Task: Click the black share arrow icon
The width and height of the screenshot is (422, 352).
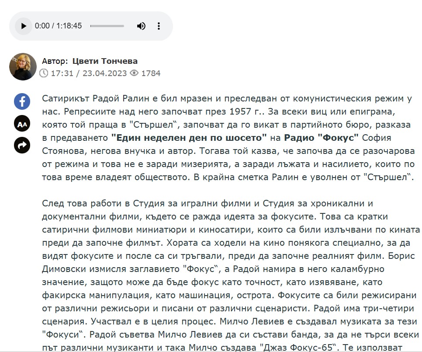Action: coord(22,145)
